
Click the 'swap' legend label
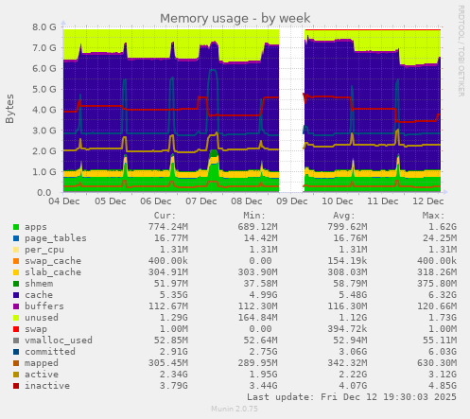click(36, 329)
